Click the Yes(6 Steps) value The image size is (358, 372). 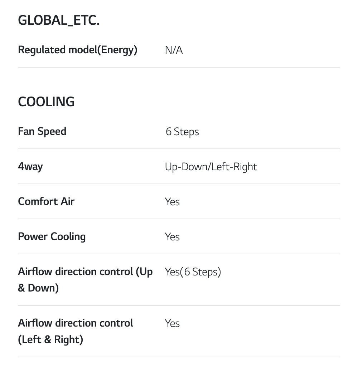(x=193, y=272)
